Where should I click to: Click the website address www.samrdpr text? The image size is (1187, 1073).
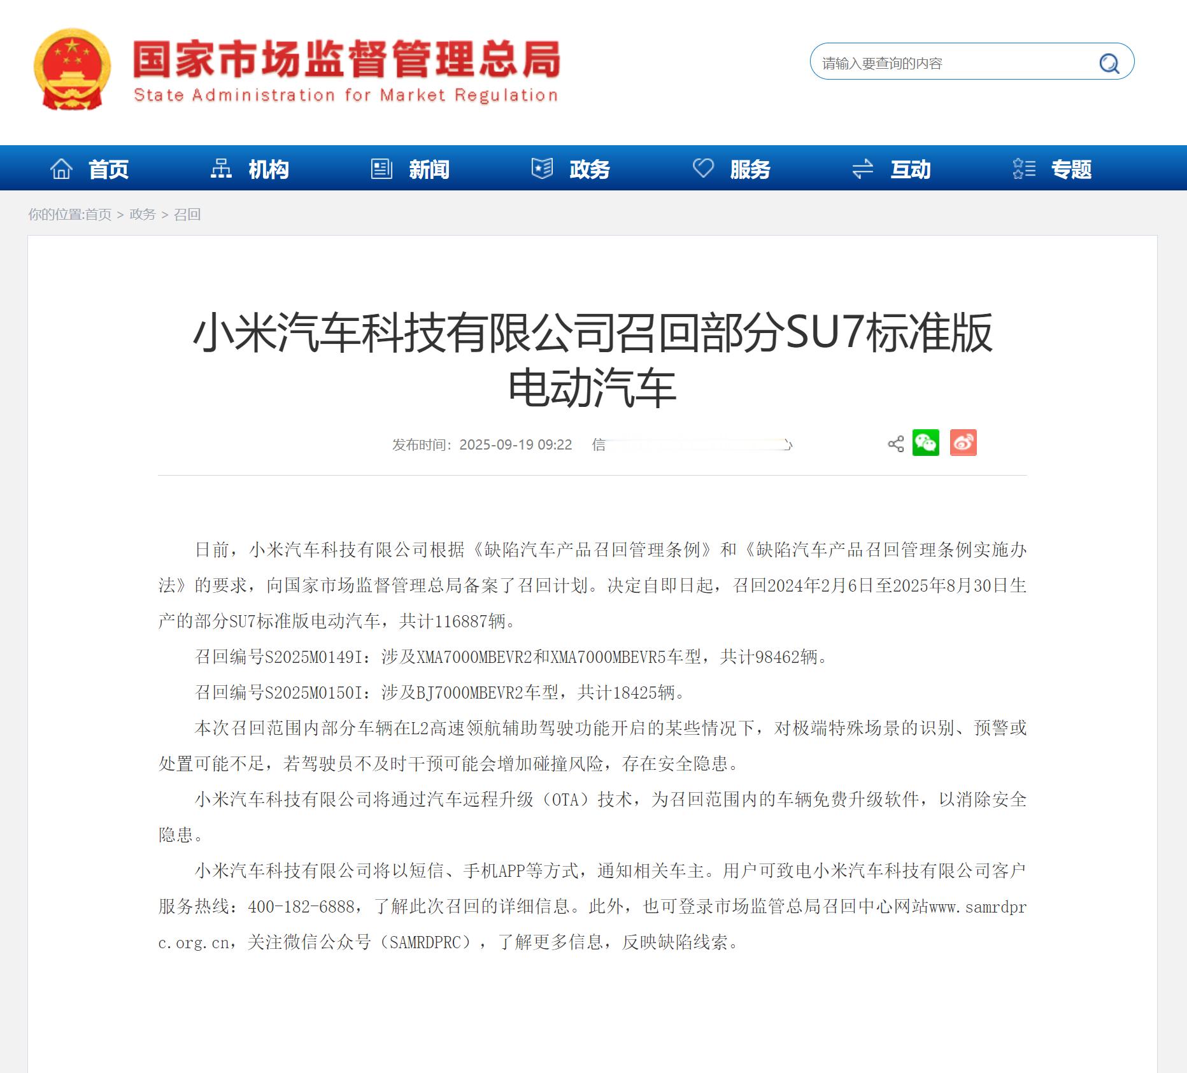[977, 907]
